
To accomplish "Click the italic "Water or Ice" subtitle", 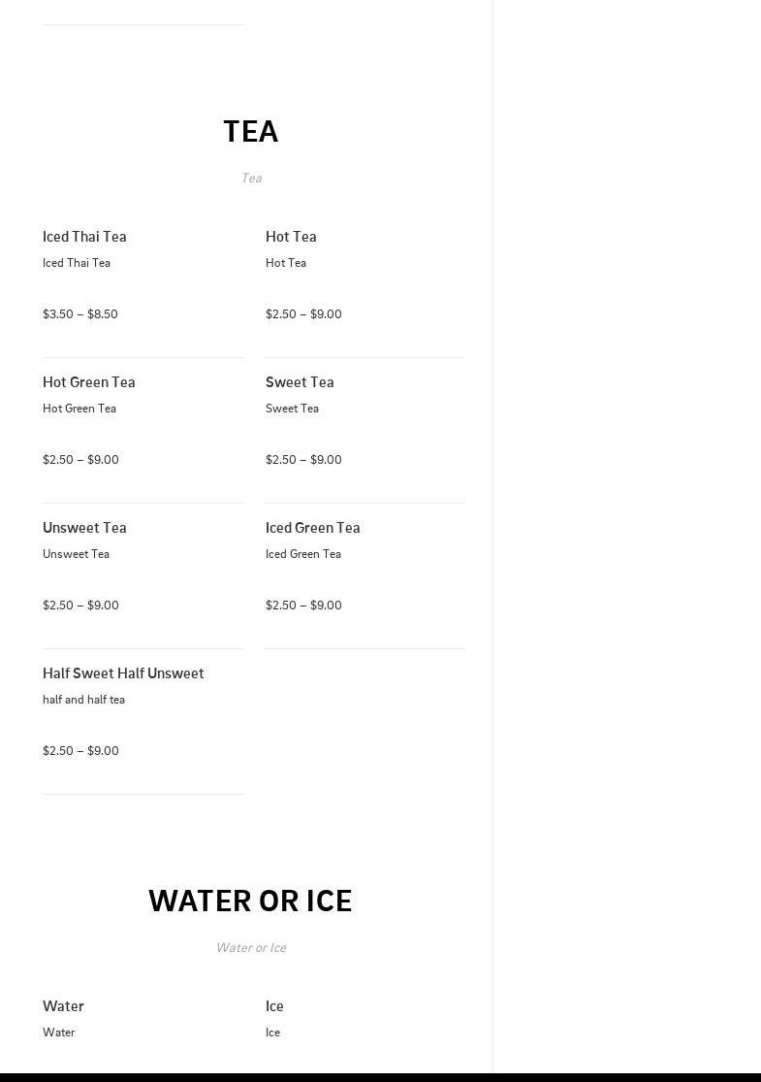I will pos(250,947).
